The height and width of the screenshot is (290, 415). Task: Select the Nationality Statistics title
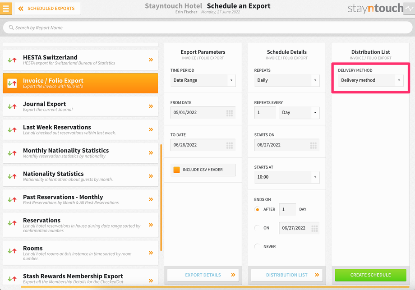point(53,174)
